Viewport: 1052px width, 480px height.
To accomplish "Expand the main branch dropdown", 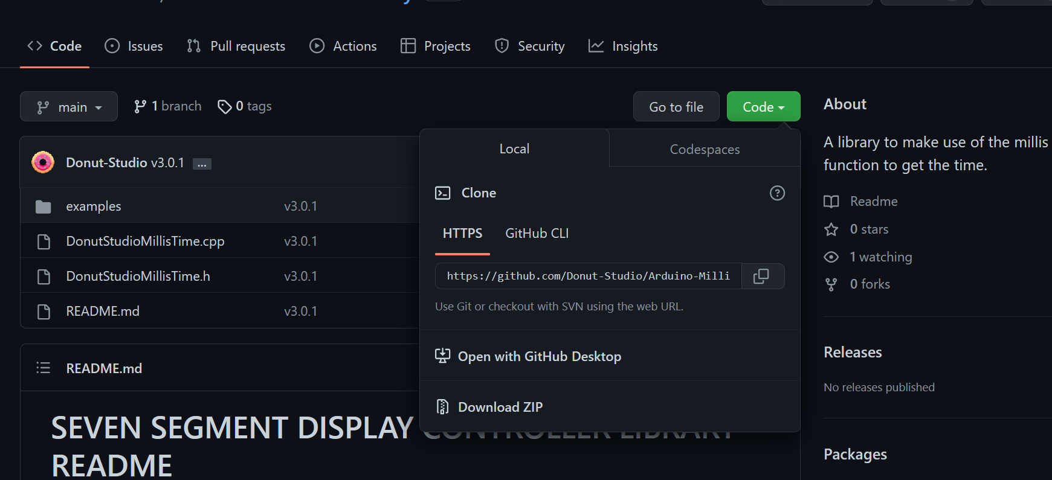I will pyautogui.click(x=69, y=106).
